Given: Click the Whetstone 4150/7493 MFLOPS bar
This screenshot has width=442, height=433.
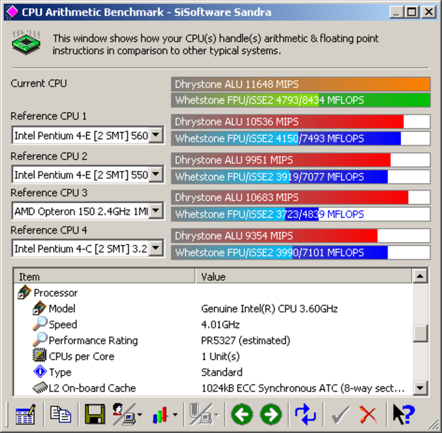Looking at the screenshot, I should click(x=300, y=138).
